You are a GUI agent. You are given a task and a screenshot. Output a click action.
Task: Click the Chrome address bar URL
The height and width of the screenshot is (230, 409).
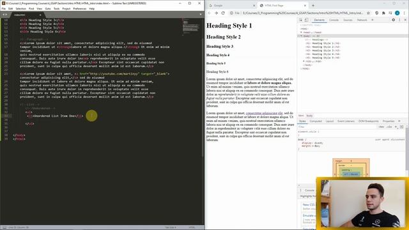[x=302, y=13]
